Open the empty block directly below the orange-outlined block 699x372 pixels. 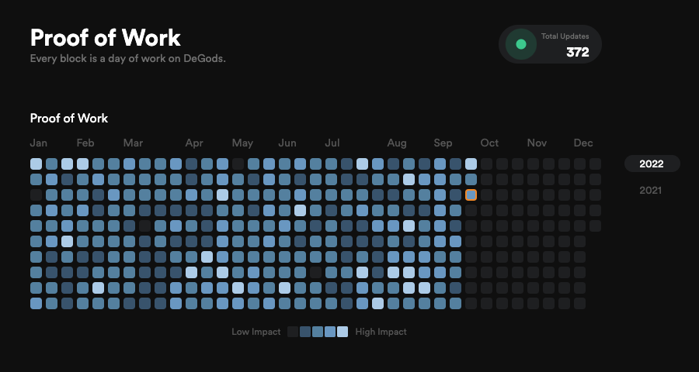(471, 211)
